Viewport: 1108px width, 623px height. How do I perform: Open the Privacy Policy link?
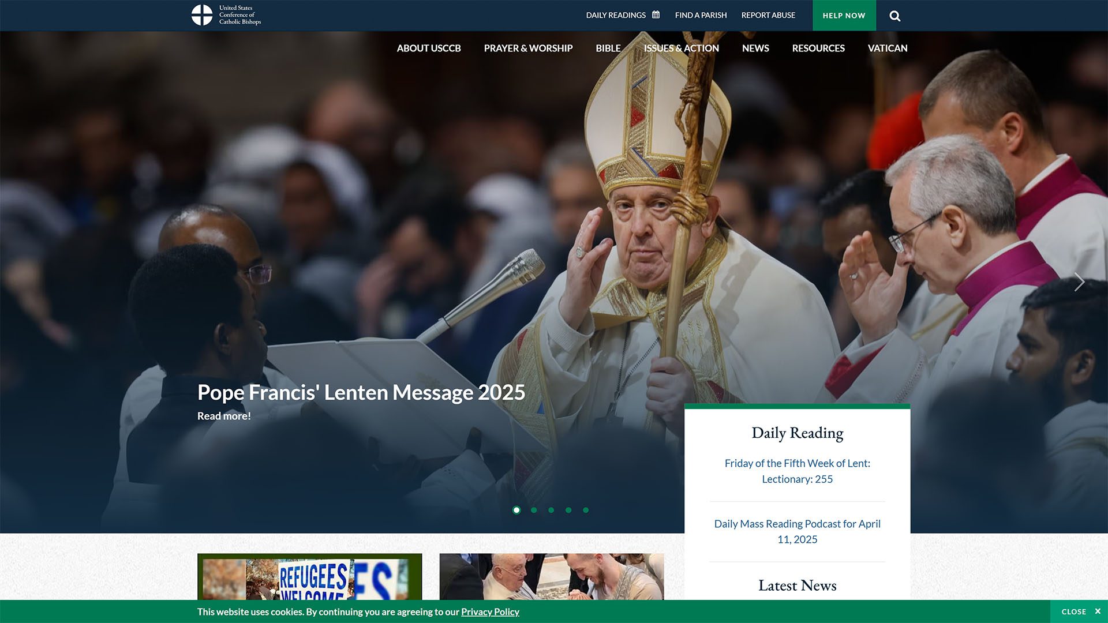(490, 612)
